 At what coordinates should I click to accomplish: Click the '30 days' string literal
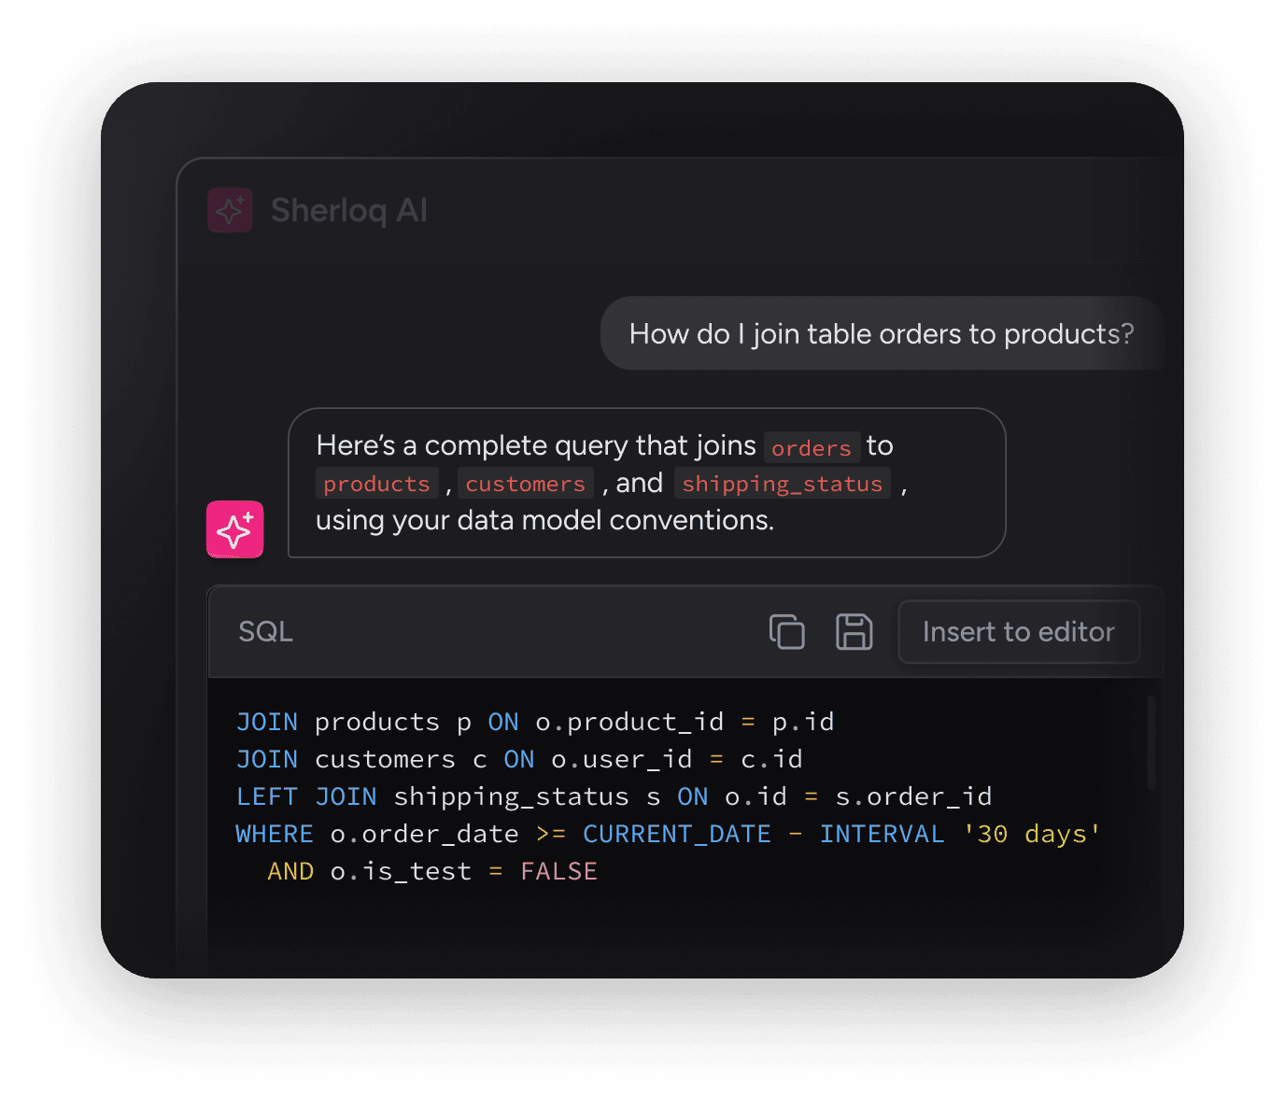tap(1032, 834)
